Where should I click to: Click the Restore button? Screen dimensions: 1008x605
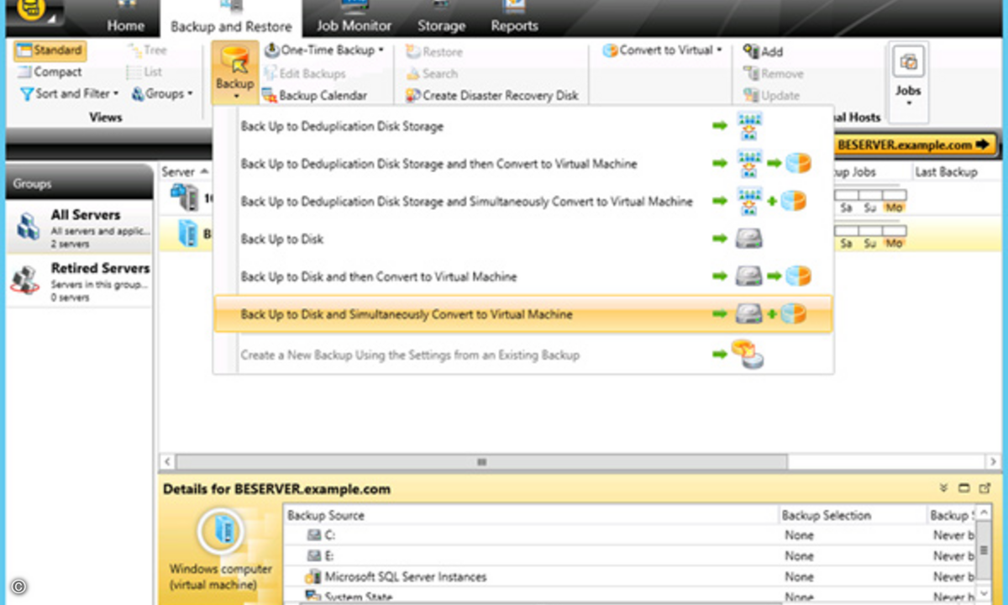pos(433,51)
